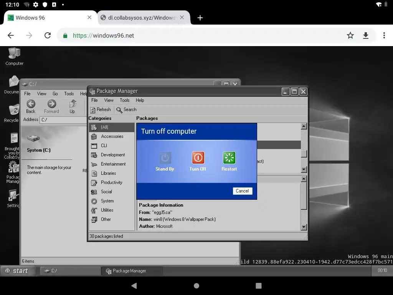Select the Entertainment category icon
This screenshot has height=295, width=393.
94,164
